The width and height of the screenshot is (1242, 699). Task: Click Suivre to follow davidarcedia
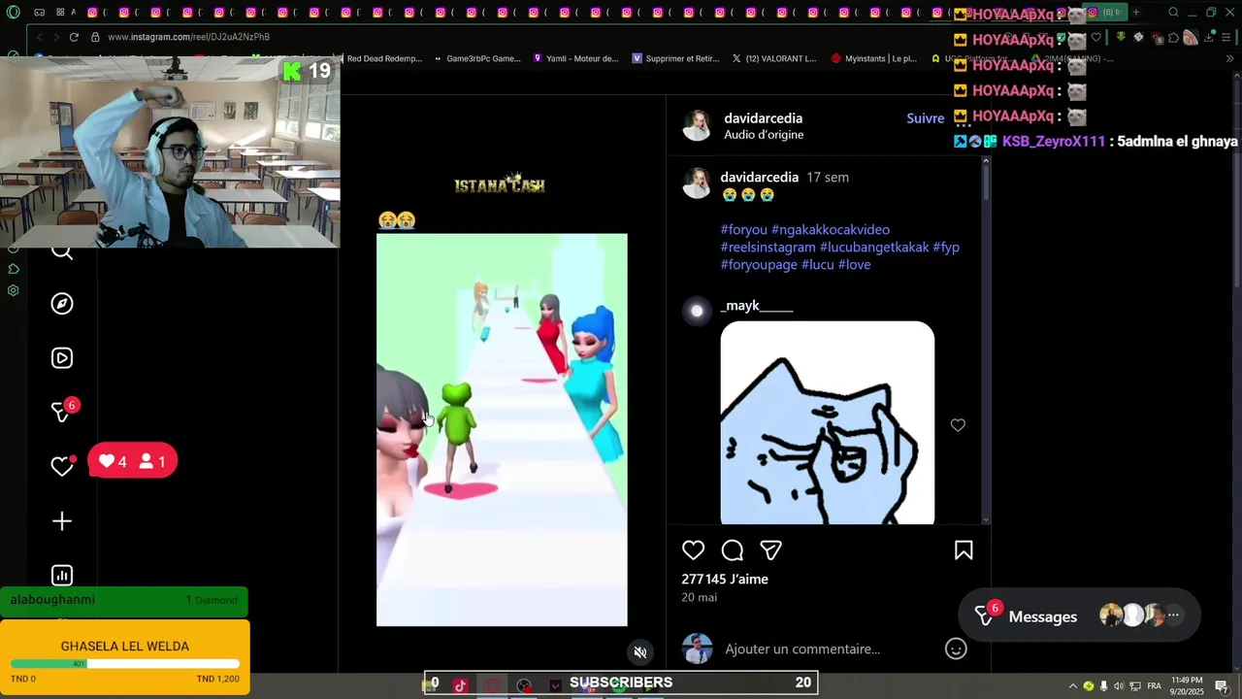[925, 118]
